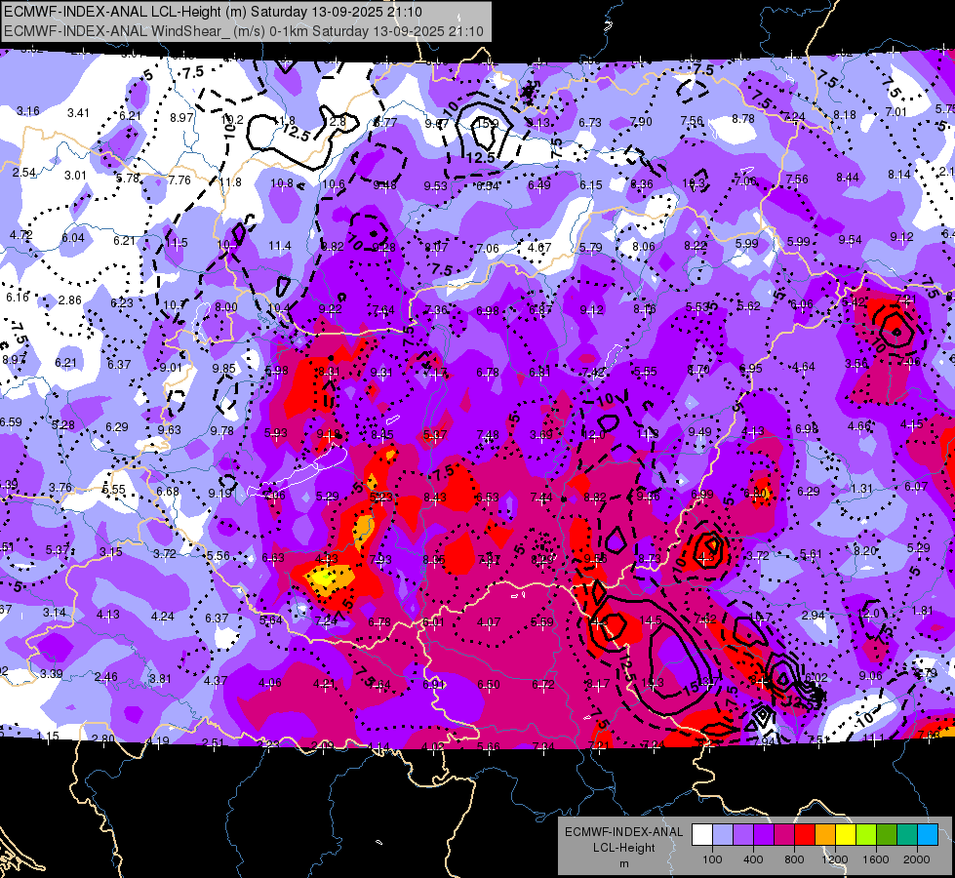This screenshot has width=955, height=878.
Task: Click the wind shear value '4.06'
Action: (x=270, y=683)
